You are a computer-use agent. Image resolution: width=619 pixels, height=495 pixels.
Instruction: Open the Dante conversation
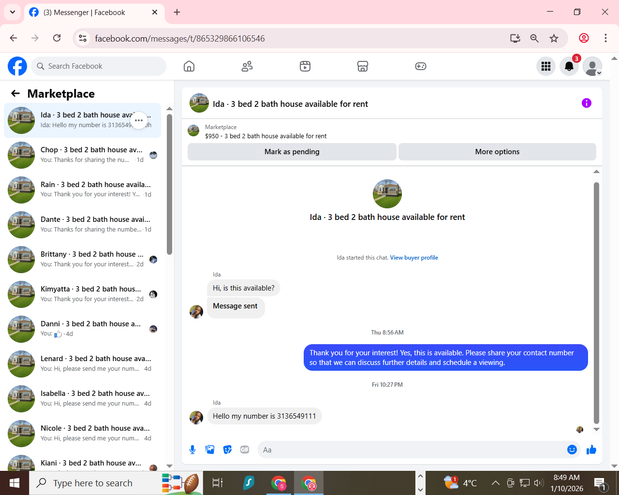tap(83, 225)
